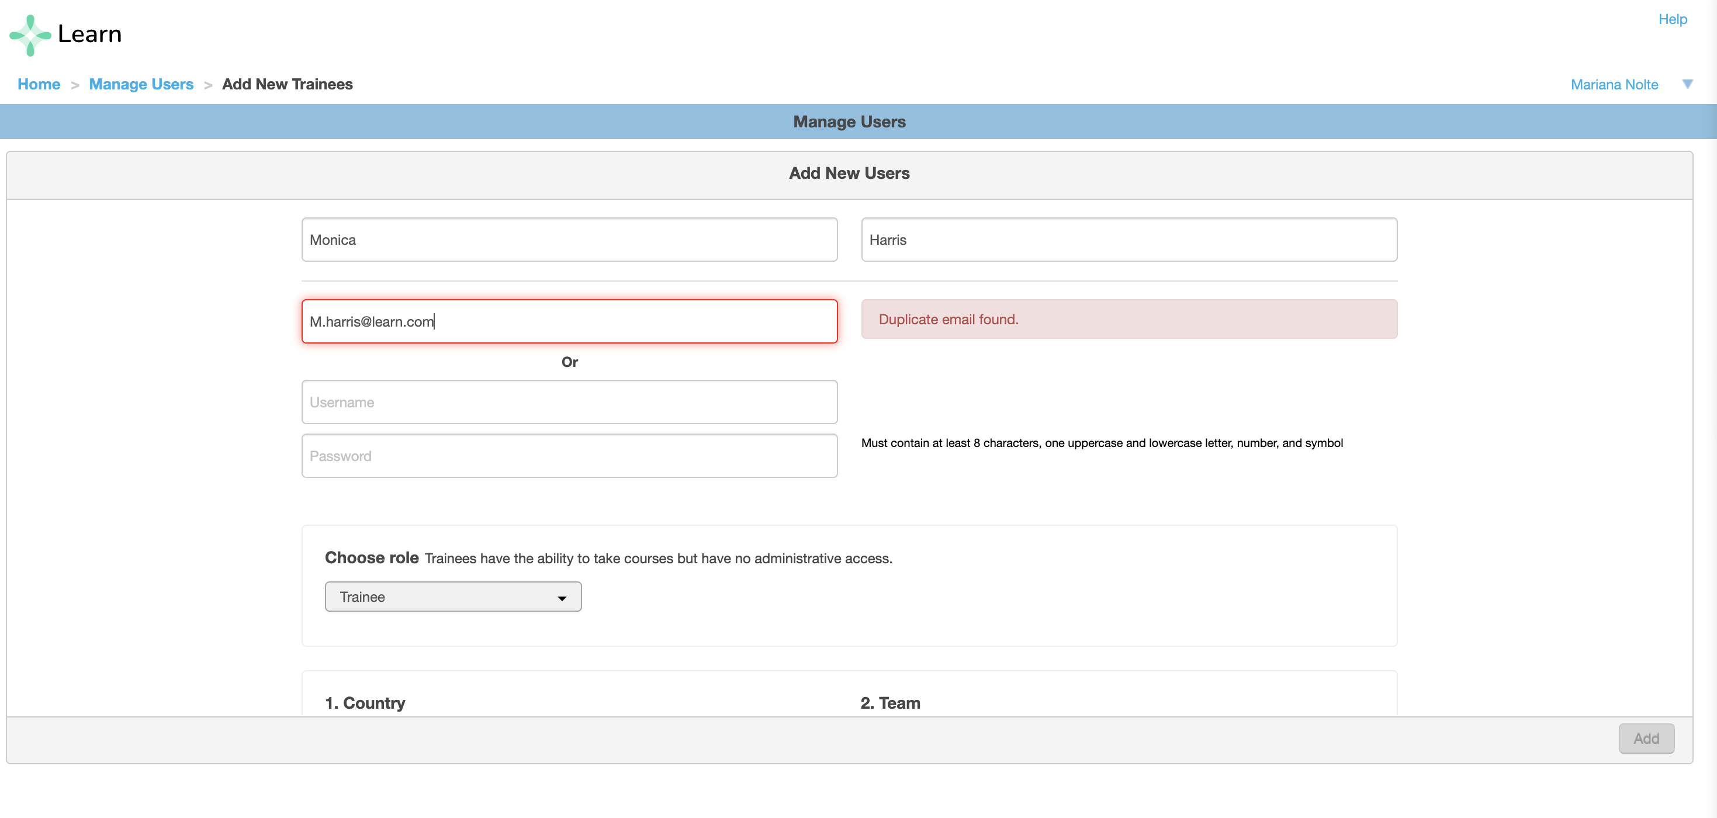Open Manage Users breadcrumb link
The height and width of the screenshot is (818, 1717).
141,85
